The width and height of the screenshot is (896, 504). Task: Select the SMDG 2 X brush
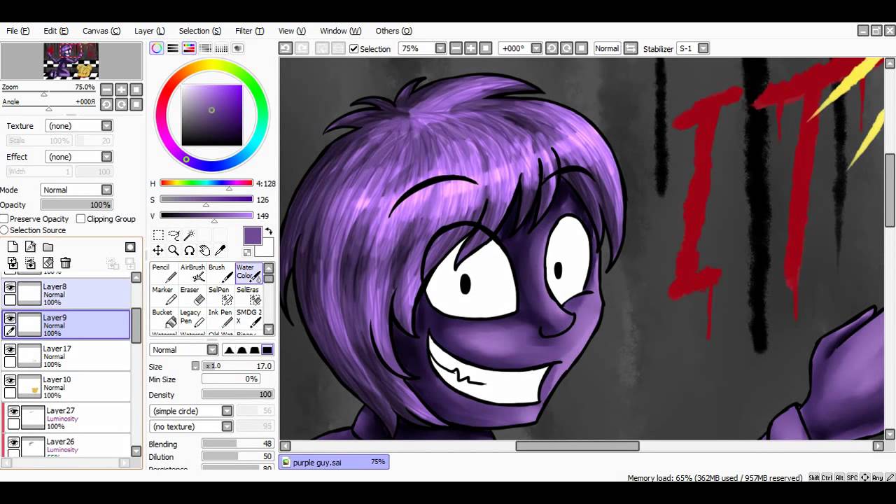click(248, 318)
